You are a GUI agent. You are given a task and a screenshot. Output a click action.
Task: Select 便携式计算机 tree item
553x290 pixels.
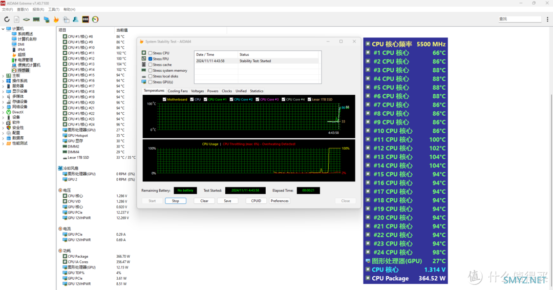pyautogui.click(x=26, y=65)
